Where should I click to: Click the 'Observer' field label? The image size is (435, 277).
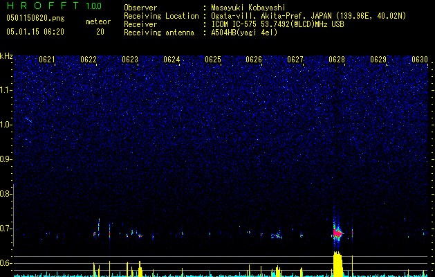coord(140,8)
